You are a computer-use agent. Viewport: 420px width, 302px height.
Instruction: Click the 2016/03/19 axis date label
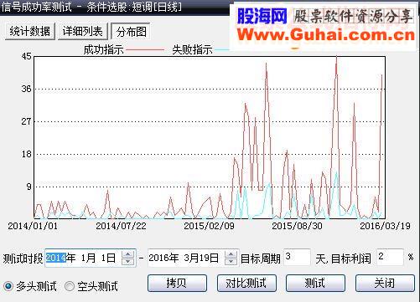point(385,226)
